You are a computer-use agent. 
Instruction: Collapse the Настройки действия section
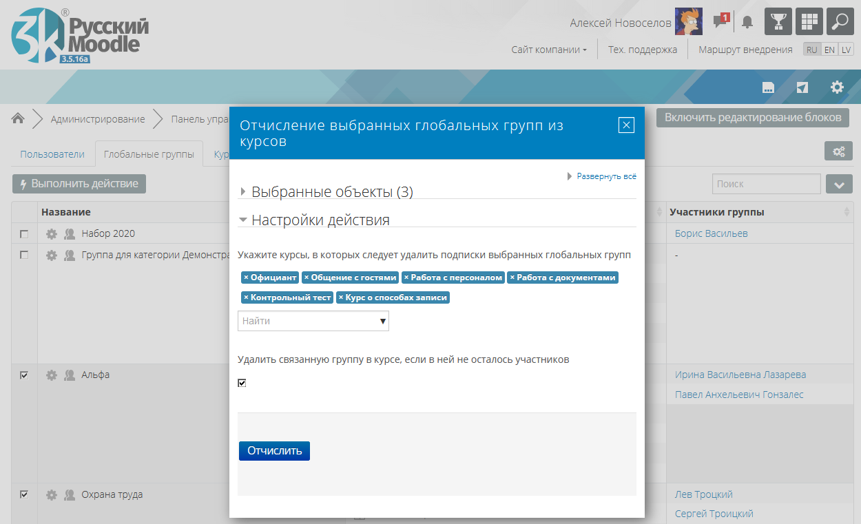click(x=320, y=220)
